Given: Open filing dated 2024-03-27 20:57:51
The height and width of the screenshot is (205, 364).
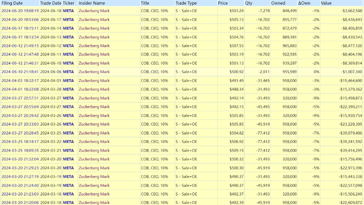Looking at the screenshot, I should click(20, 98).
